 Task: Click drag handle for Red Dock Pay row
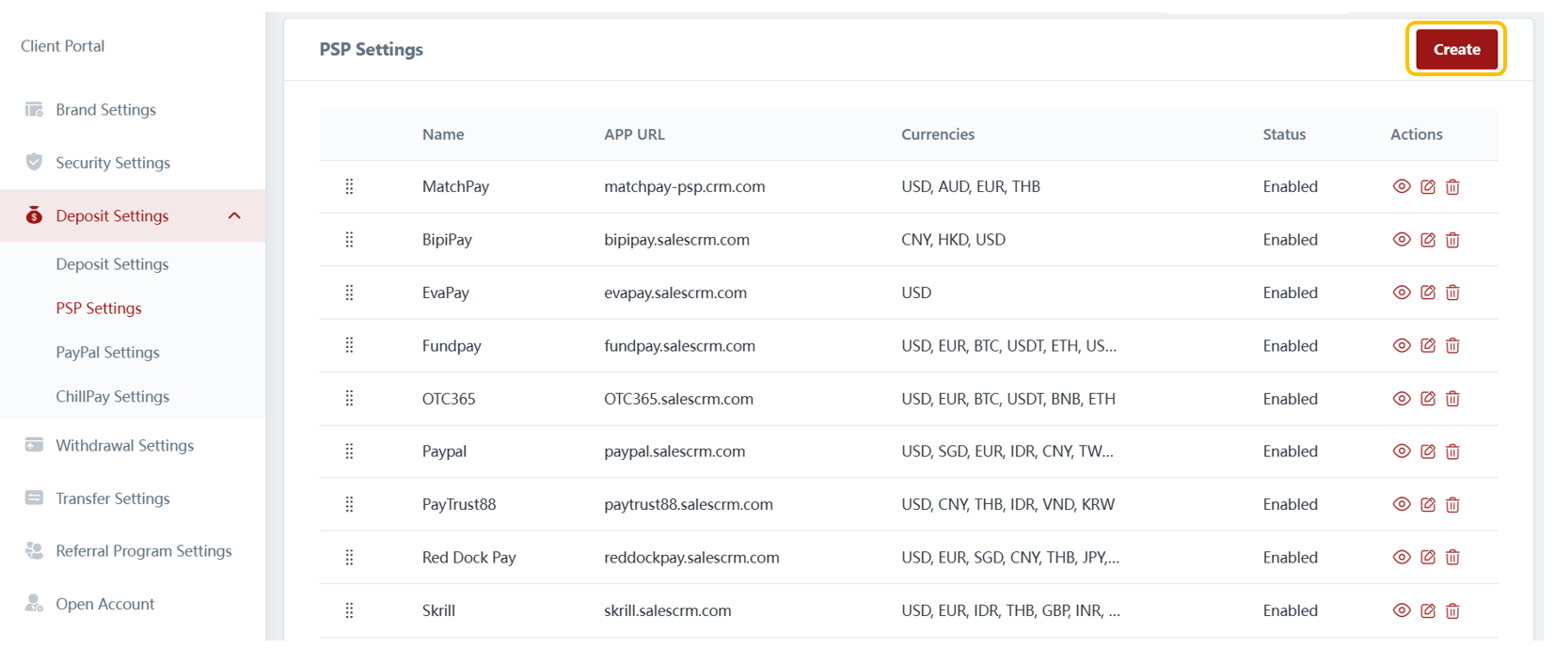349,558
